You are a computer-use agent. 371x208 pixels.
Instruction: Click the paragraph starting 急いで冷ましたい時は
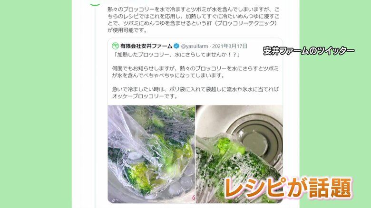coord(195,93)
